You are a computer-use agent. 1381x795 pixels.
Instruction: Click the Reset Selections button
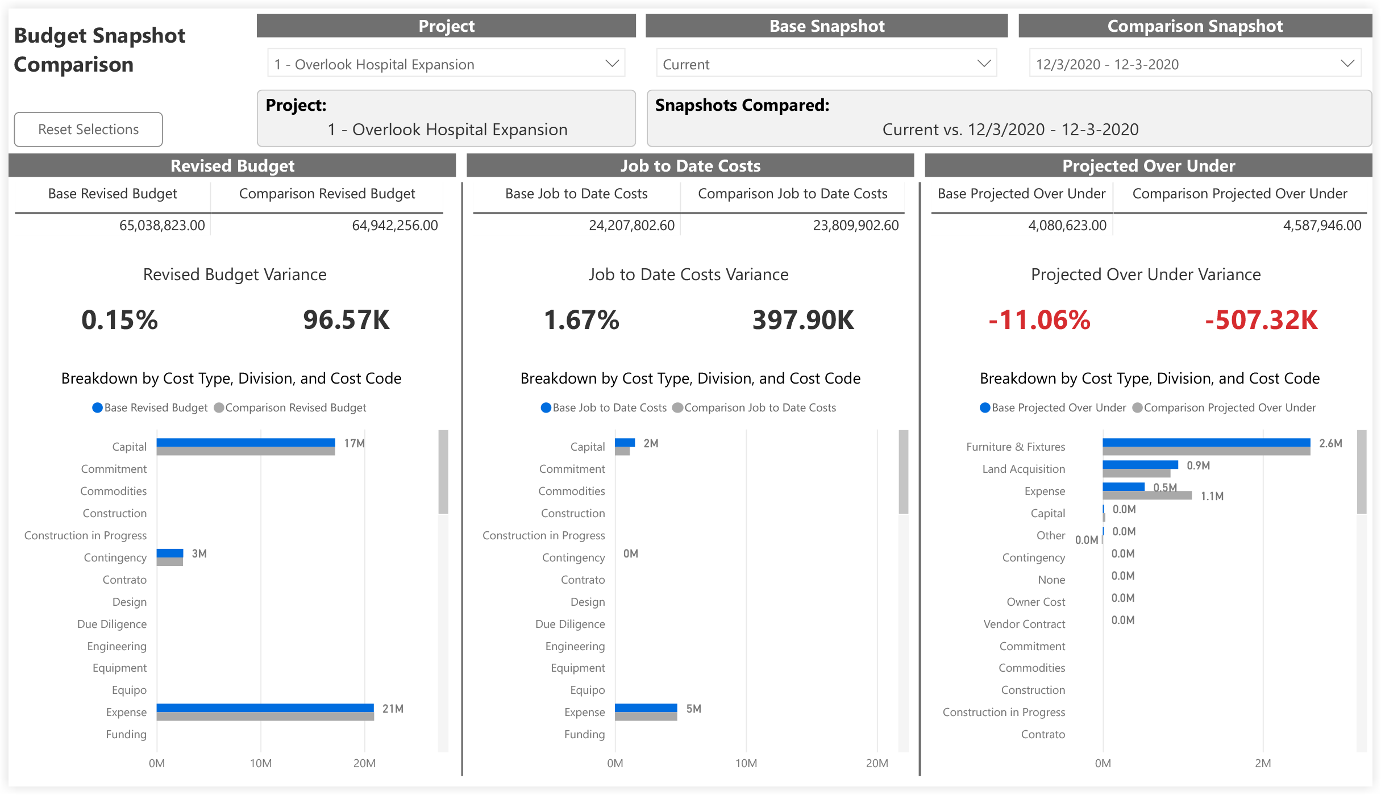(88, 130)
